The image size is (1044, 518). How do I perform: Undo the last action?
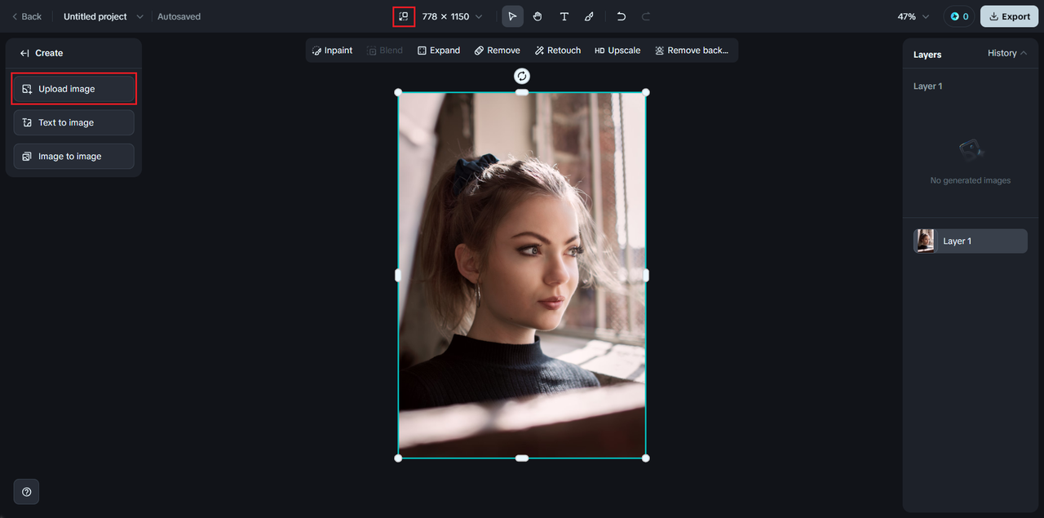(x=622, y=16)
